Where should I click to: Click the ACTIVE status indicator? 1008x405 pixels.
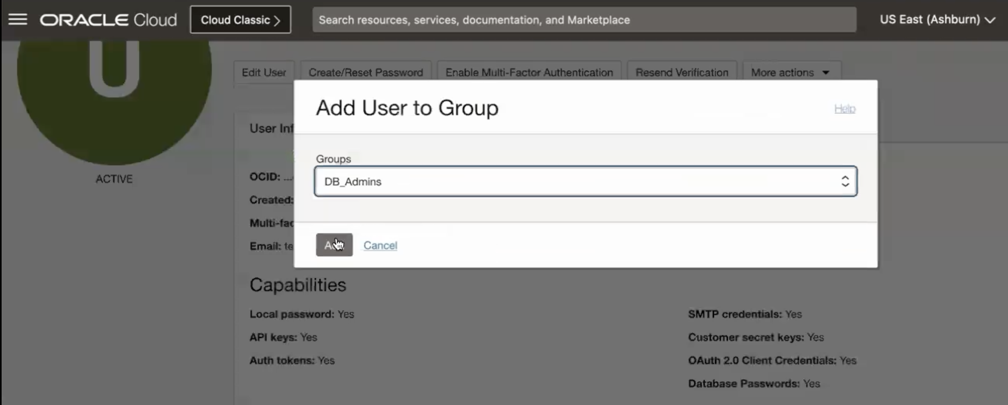(x=114, y=179)
